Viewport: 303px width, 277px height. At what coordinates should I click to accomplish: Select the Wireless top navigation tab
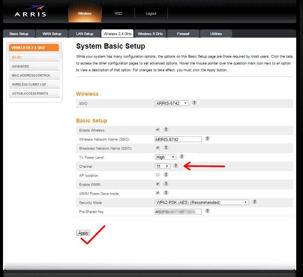(85, 14)
